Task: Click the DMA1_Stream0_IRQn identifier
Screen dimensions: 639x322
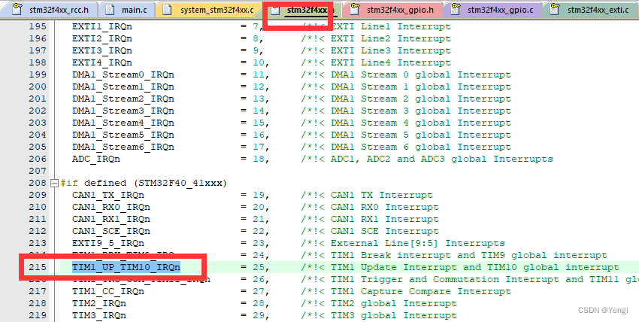Action: [x=123, y=75]
